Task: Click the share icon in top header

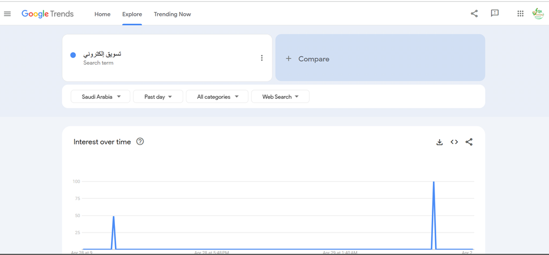Action: [474, 14]
